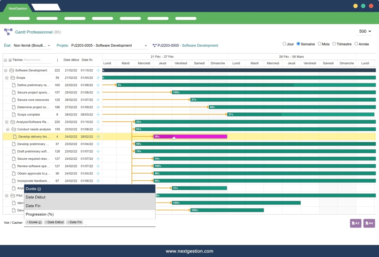The image size is (379, 257).
Task: Open the 500 dropdown at top right
Action: tap(363, 31)
